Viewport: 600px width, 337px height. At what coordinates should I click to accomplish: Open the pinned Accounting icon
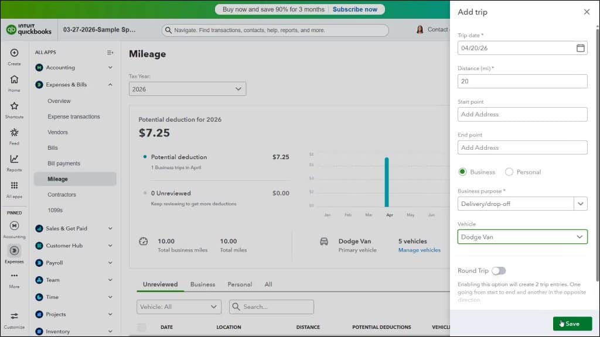tap(14, 226)
